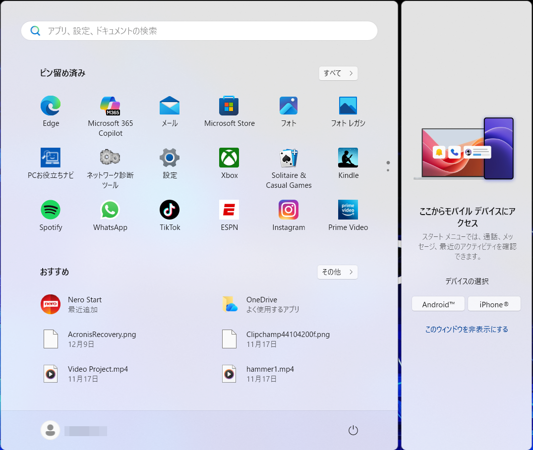Click the power button icon
Viewport: 533px width, 450px height.
point(353,430)
